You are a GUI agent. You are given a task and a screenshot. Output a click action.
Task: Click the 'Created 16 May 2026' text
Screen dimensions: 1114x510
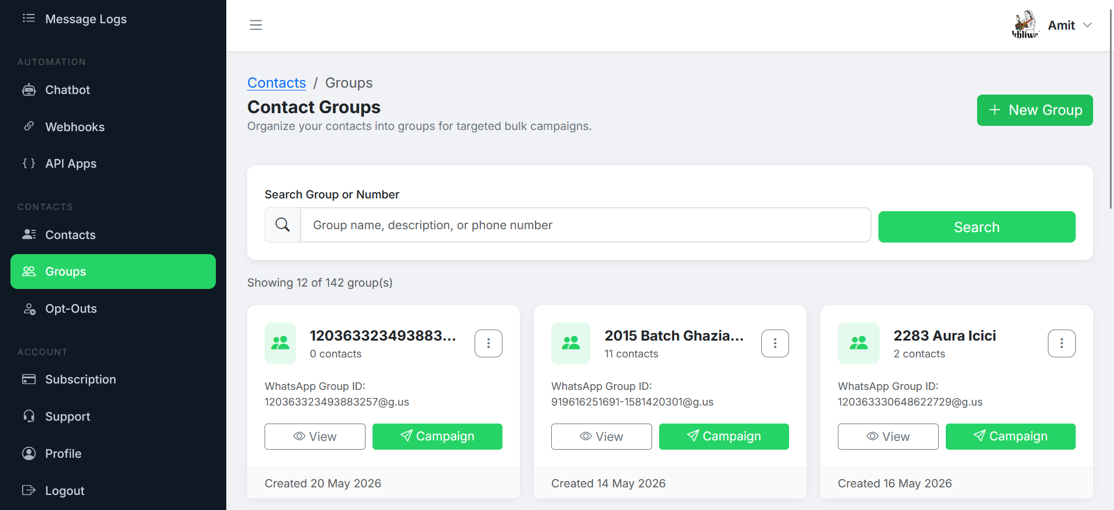click(x=895, y=483)
